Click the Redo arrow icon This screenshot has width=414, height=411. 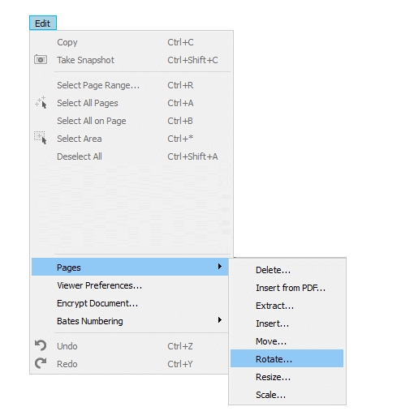pyautogui.click(x=41, y=363)
